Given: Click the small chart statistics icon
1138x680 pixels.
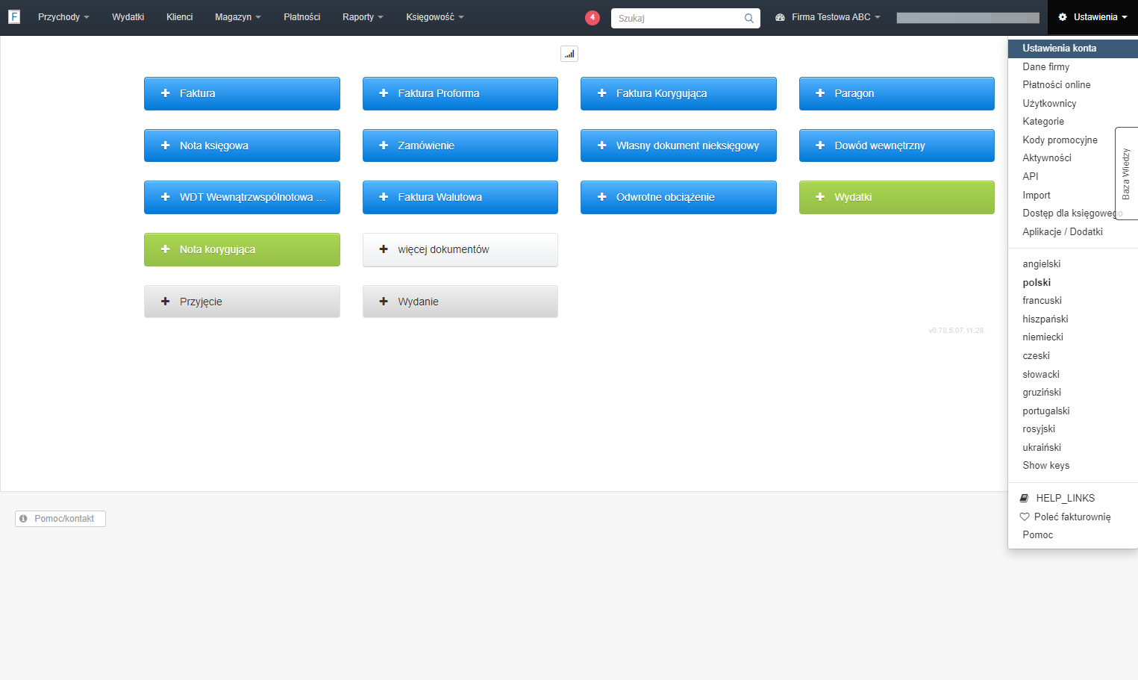Looking at the screenshot, I should (x=569, y=54).
